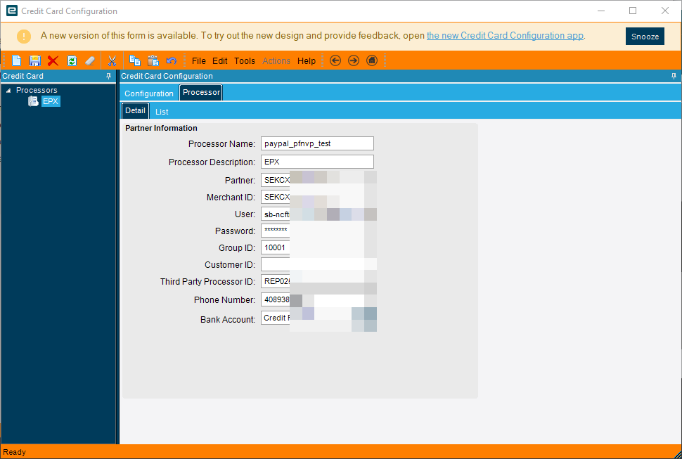Close the Credit Card Configuration window
The width and height of the screenshot is (682, 459).
[x=665, y=11]
